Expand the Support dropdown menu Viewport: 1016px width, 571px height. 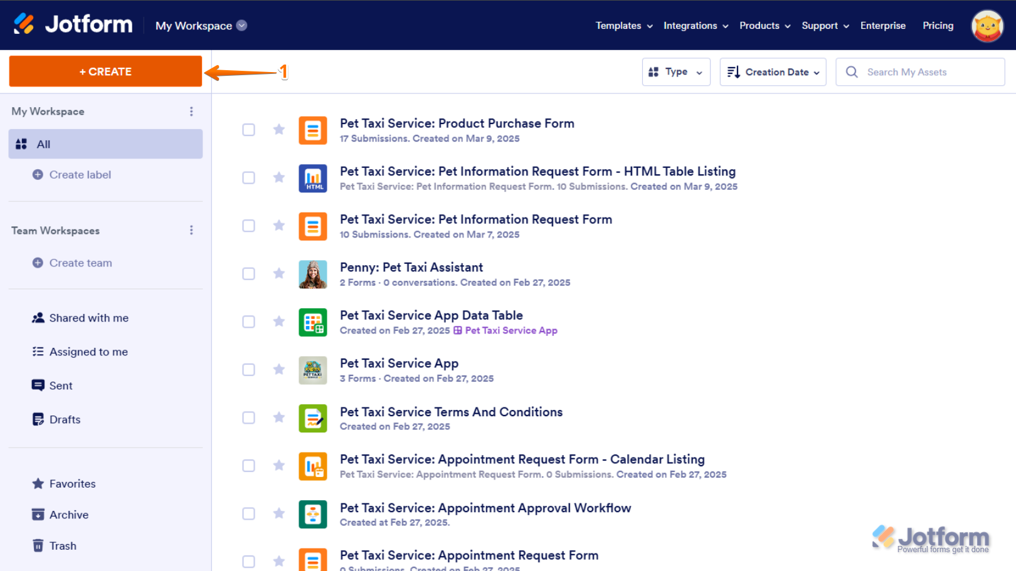(825, 26)
